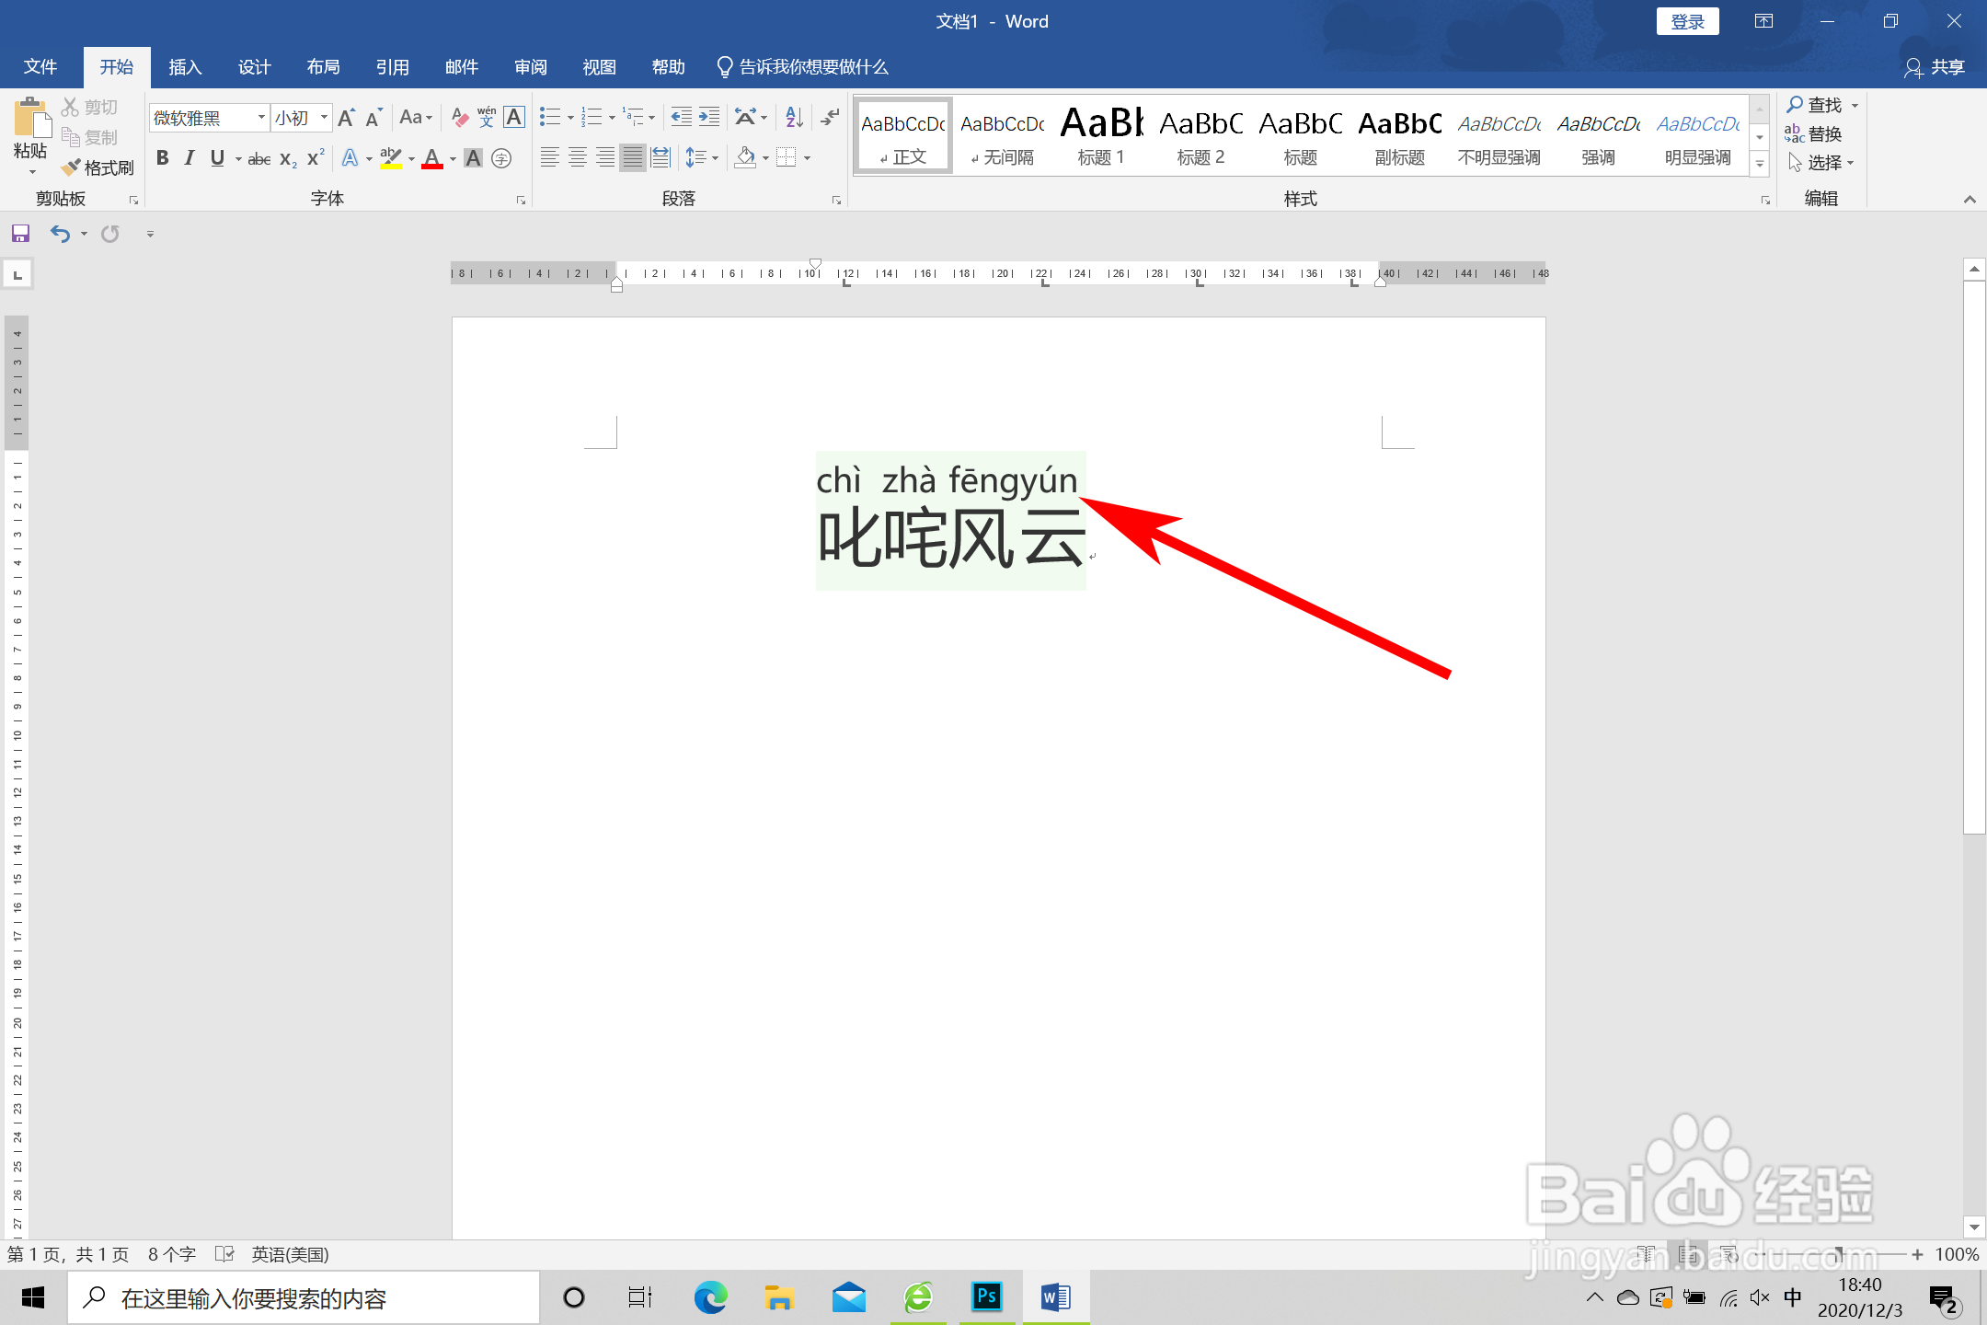Toggle show paragraph marks button

pos(831,117)
